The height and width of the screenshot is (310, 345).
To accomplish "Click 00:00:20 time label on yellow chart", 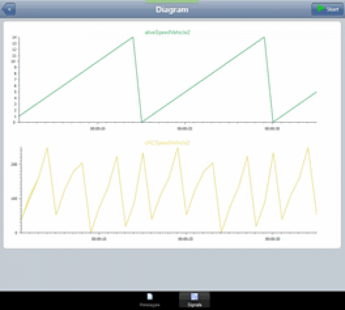I will pos(185,239).
